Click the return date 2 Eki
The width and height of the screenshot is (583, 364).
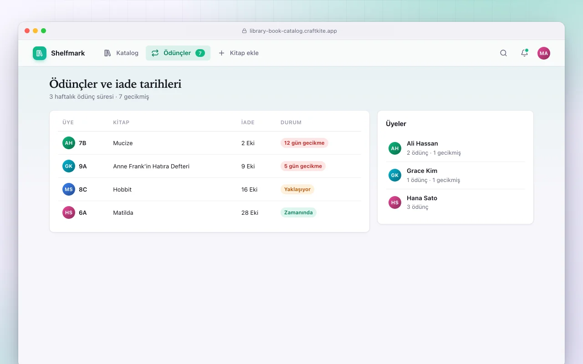[x=248, y=143]
